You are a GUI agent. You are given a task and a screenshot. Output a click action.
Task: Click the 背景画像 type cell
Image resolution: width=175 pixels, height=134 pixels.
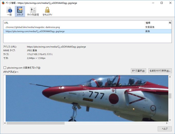coord(150,27)
